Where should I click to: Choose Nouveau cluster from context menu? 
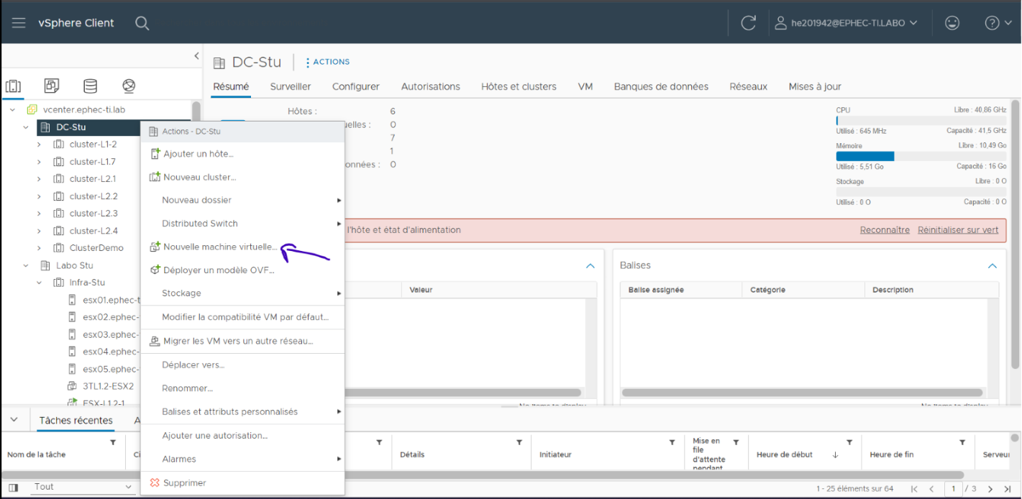coord(242,177)
